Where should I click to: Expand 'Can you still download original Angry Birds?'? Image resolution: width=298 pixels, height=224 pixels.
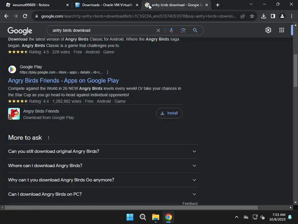[103, 151]
